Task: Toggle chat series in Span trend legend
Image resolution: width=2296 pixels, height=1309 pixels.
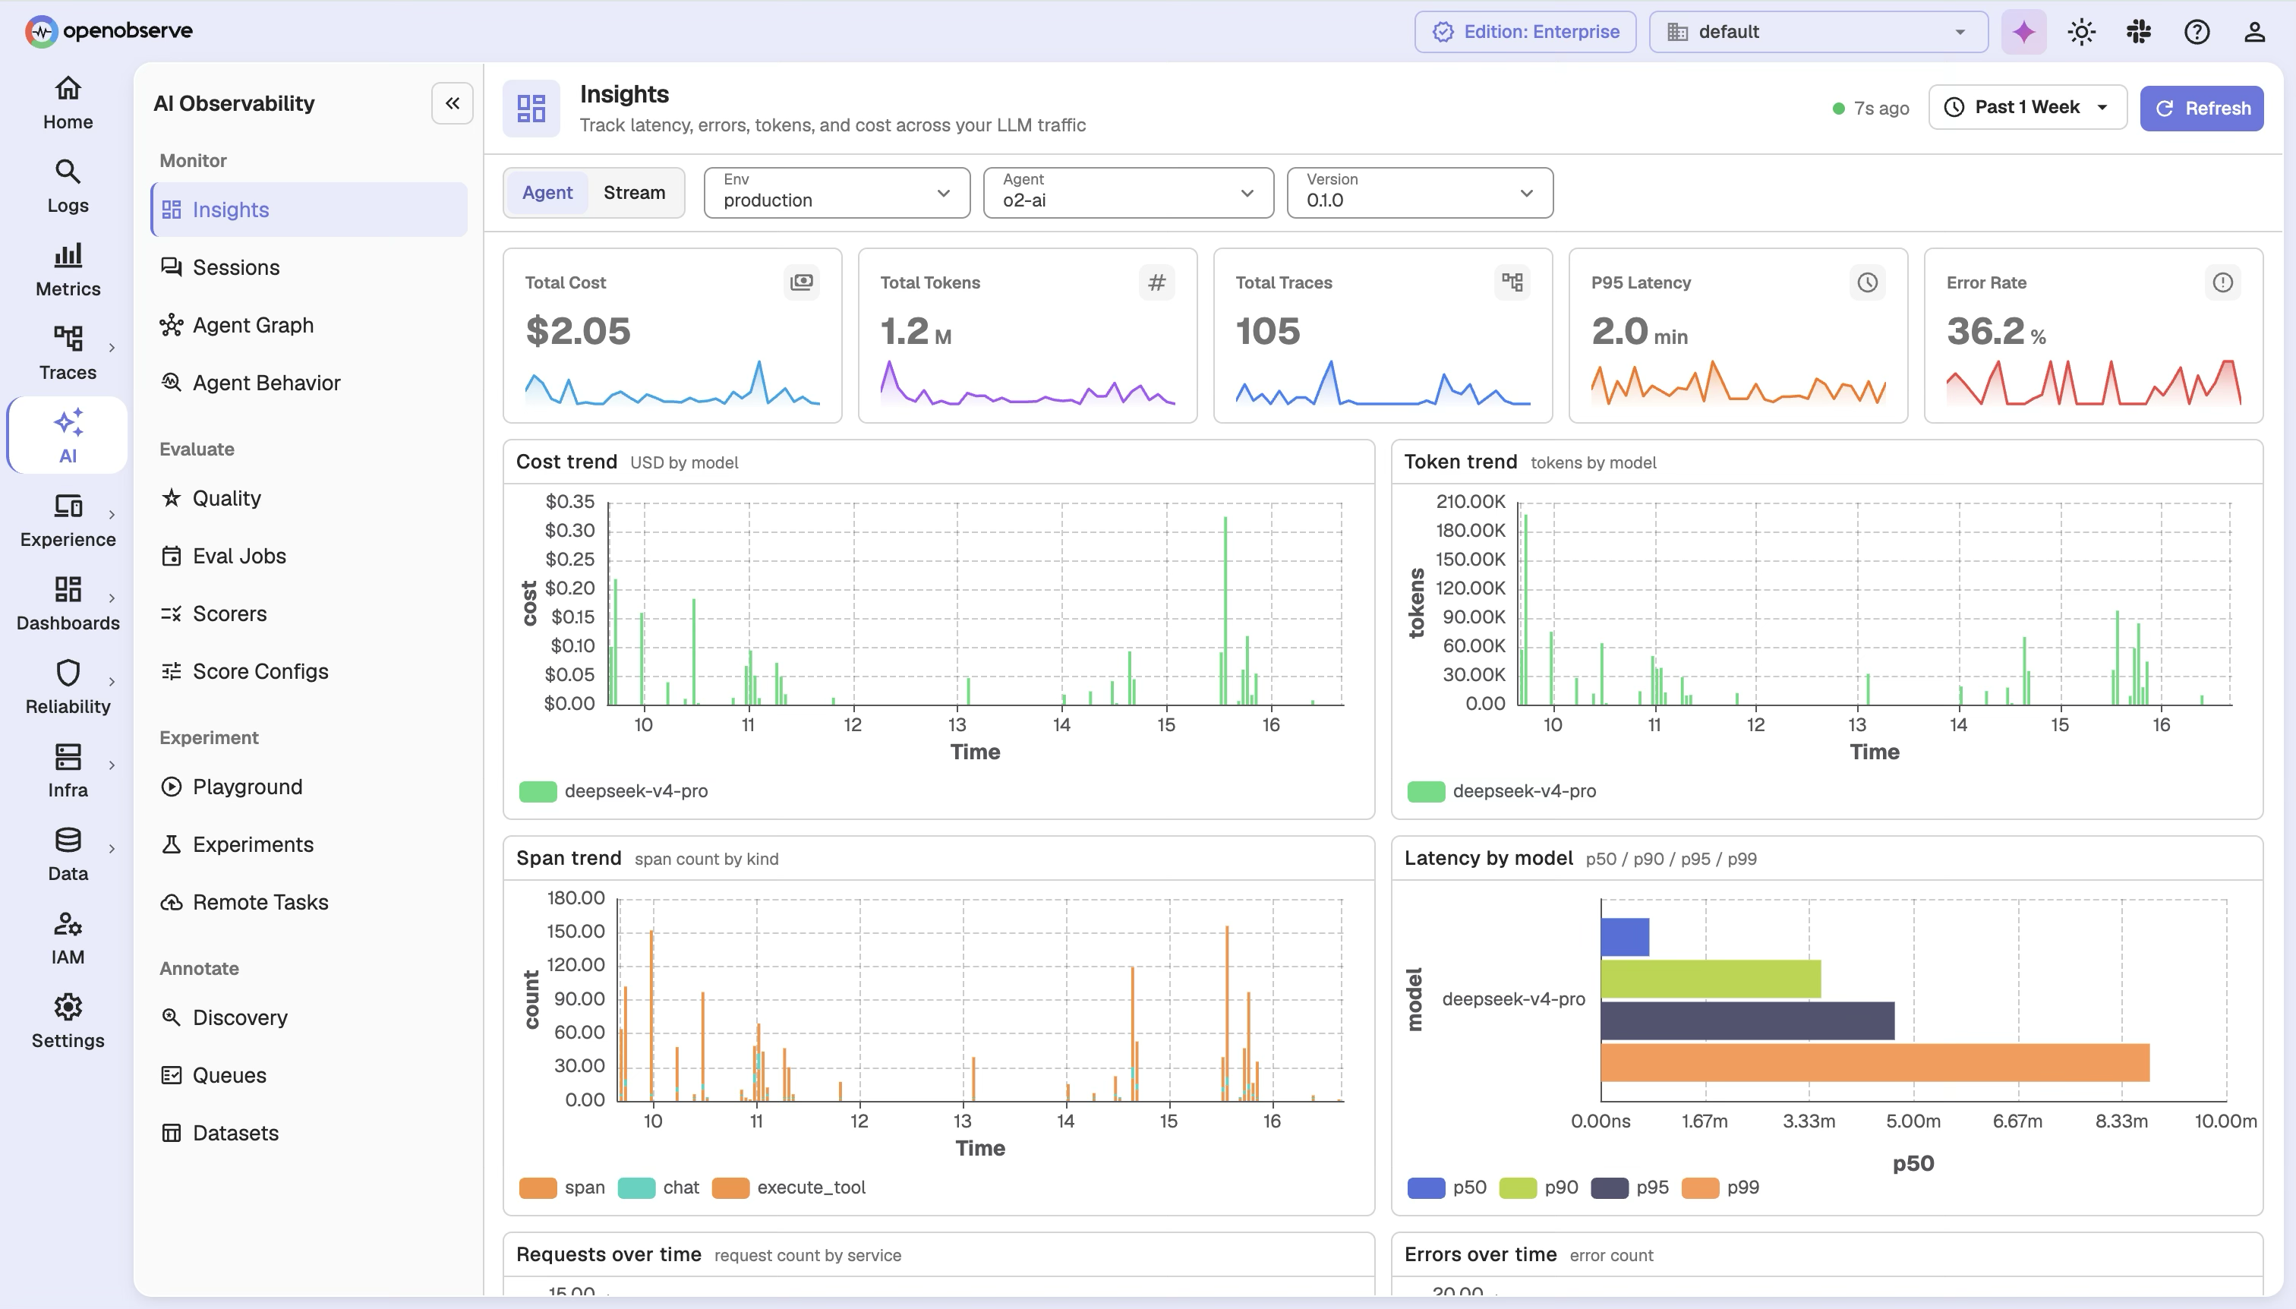Action: (659, 1188)
